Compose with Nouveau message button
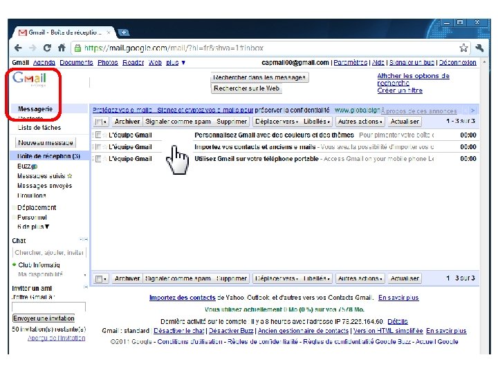 coord(46,143)
